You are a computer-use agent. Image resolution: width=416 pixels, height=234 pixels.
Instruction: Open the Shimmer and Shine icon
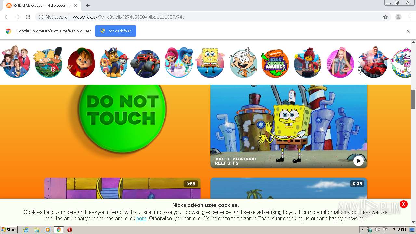coord(179,62)
